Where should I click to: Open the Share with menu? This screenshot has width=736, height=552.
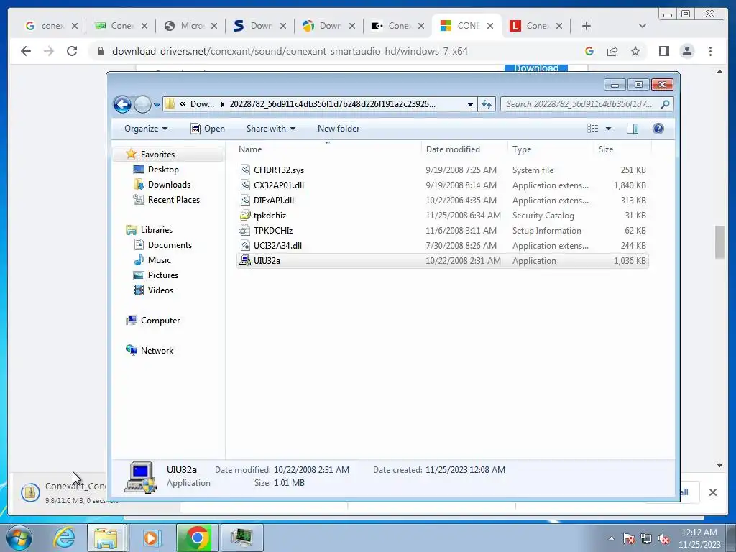point(271,129)
